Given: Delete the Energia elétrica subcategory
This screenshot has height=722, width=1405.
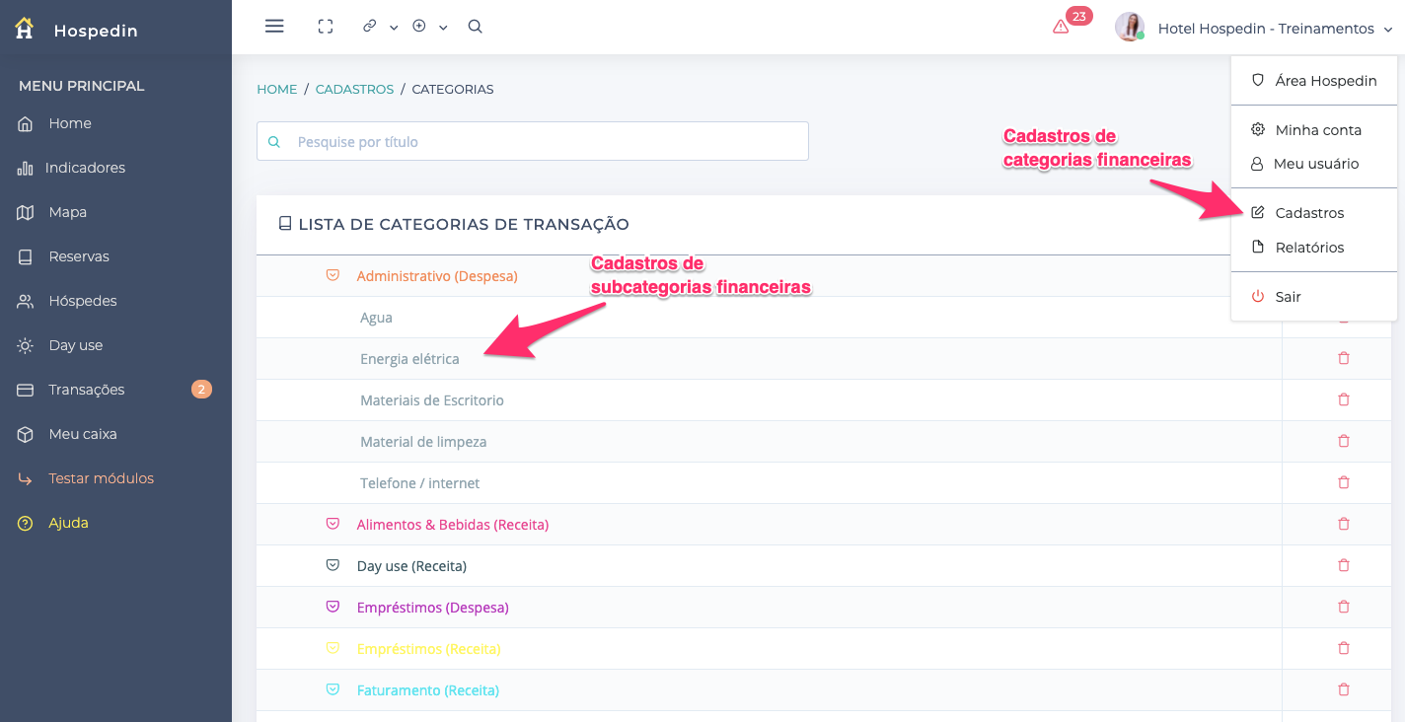Looking at the screenshot, I should 1343,359.
